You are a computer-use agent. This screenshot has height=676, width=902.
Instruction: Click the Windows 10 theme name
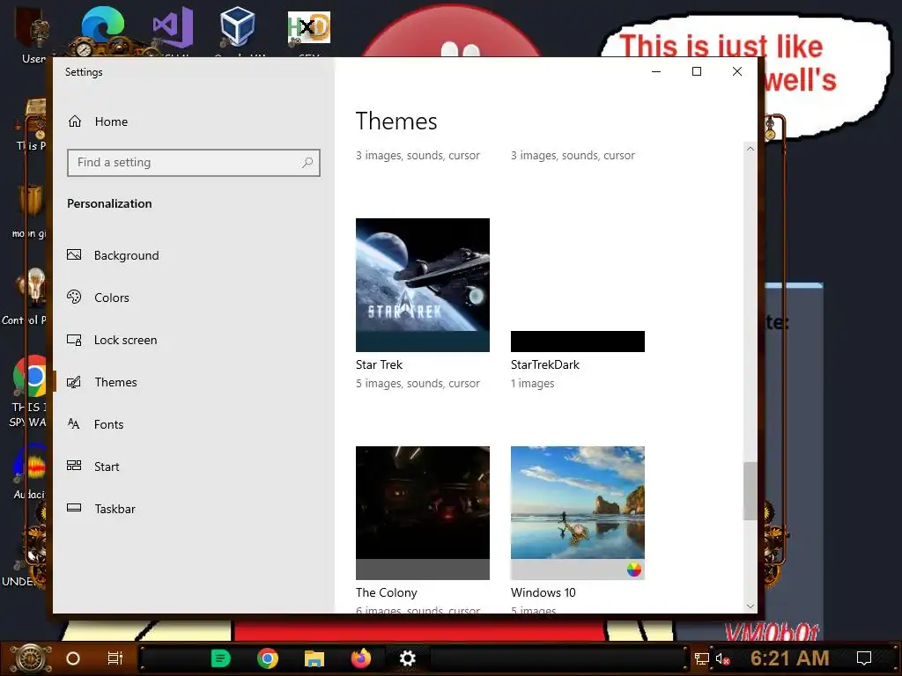[x=543, y=592]
